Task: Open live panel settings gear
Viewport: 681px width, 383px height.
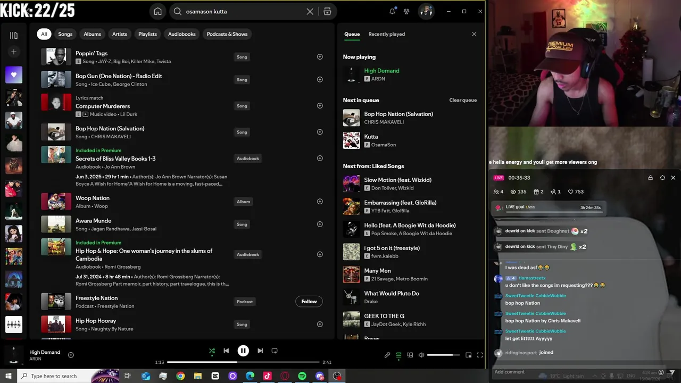Action: click(x=662, y=178)
